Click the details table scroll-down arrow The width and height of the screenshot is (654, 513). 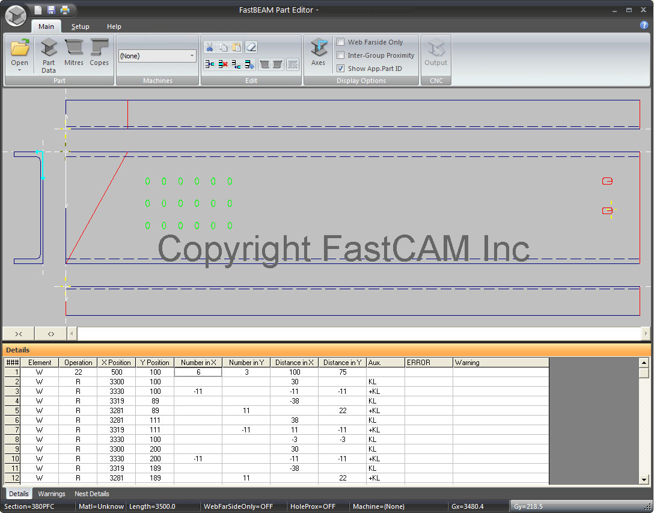tap(644, 479)
